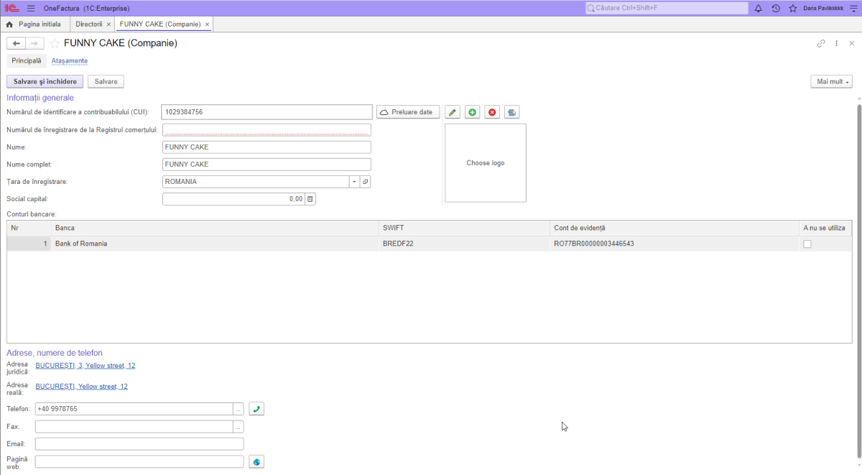
Task: Select the FUNNY CAKE (Companie) tab
Action: click(x=160, y=24)
